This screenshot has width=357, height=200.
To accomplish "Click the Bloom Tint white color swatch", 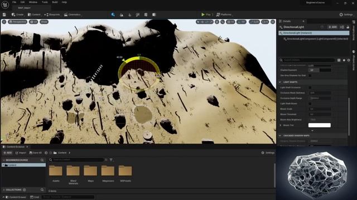I will click(319, 125).
